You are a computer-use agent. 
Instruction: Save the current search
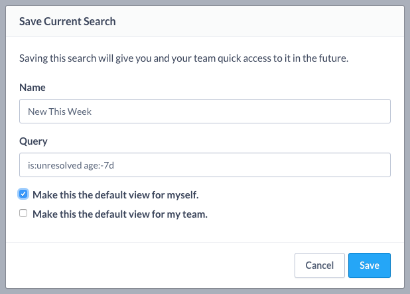369,265
